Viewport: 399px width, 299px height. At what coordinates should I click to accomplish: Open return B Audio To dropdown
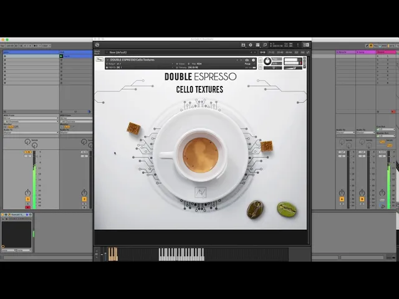pyautogui.click(x=365, y=133)
